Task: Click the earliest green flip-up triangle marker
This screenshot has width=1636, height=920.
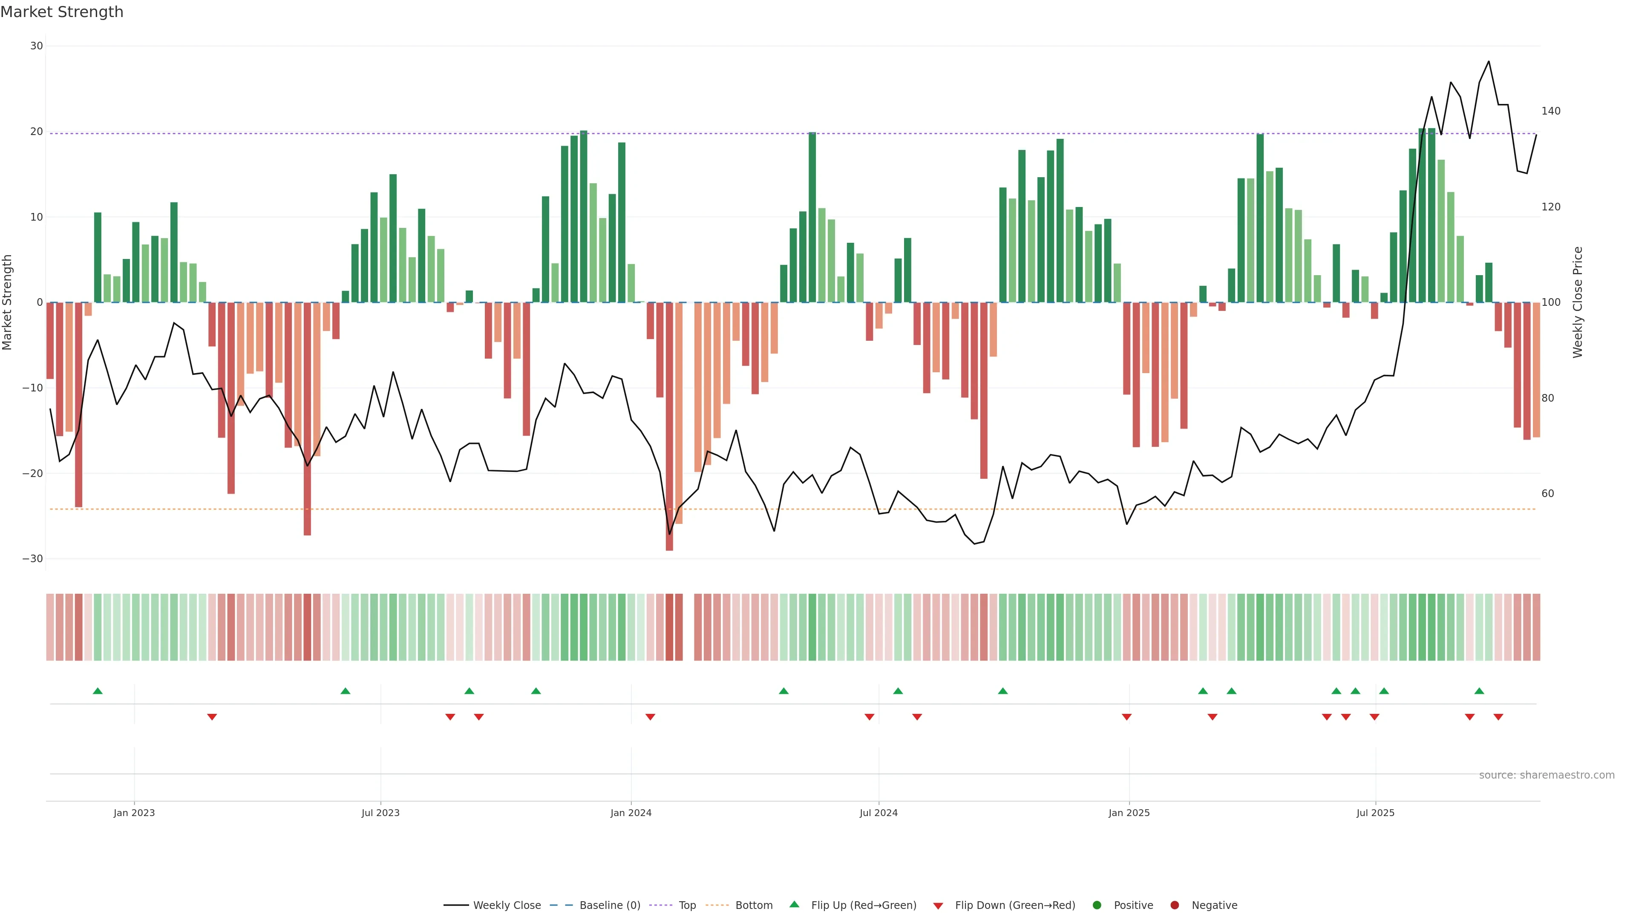Action: 97,691
